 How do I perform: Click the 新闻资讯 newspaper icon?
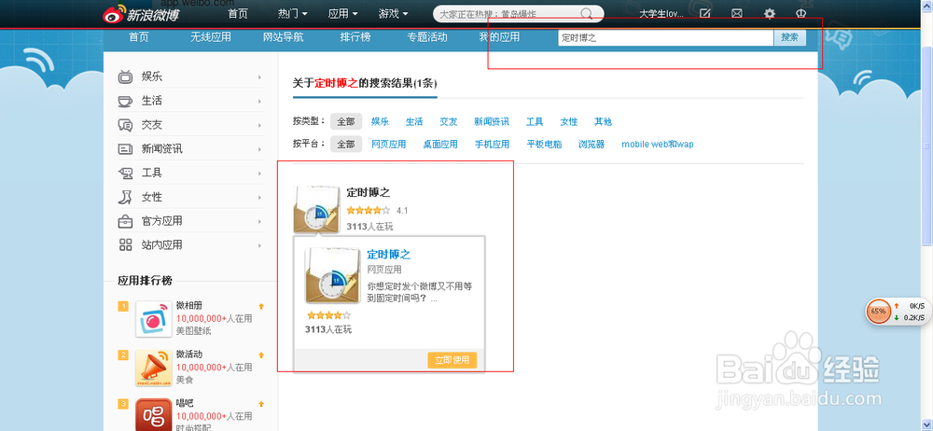(126, 149)
